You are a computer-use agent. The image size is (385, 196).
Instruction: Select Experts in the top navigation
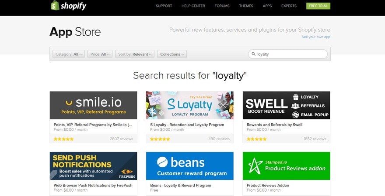tap(288, 6)
